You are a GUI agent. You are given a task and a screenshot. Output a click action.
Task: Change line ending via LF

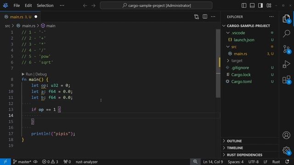pyautogui.click(x=266, y=162)
